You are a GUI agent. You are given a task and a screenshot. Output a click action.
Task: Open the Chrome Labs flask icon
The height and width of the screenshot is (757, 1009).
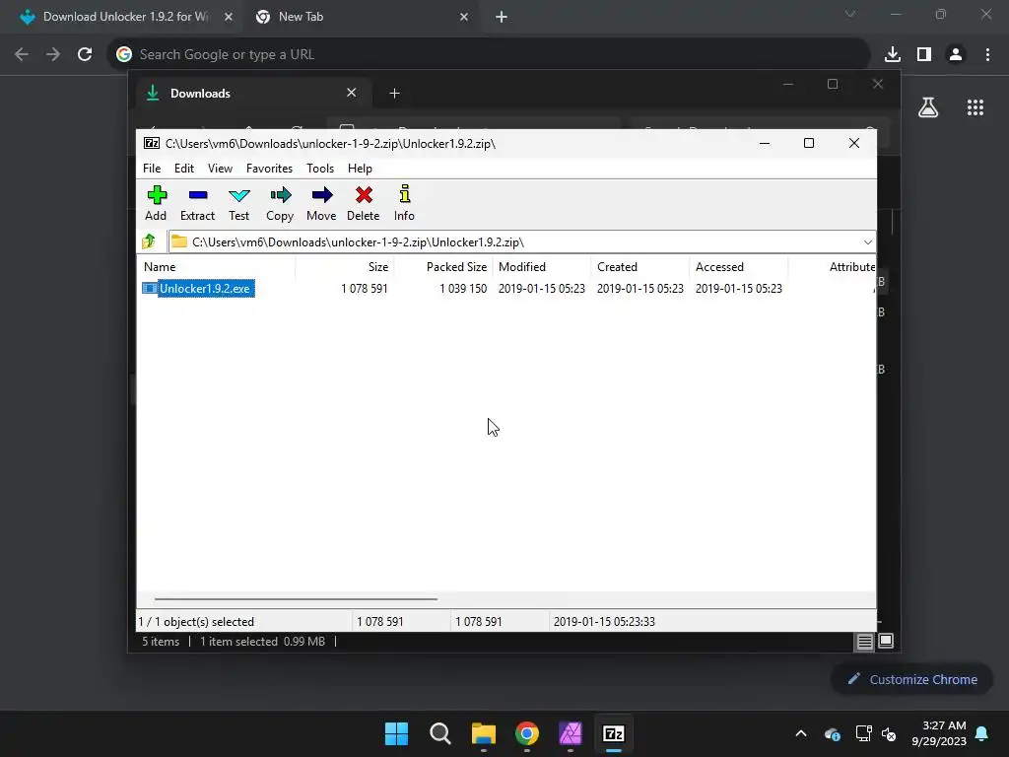(928, 107)
